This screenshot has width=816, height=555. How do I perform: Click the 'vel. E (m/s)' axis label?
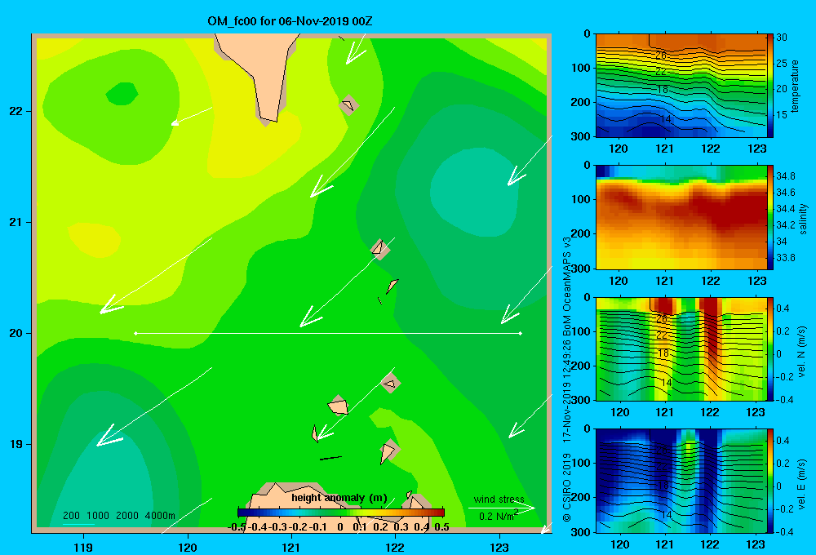tap(802, 483)
